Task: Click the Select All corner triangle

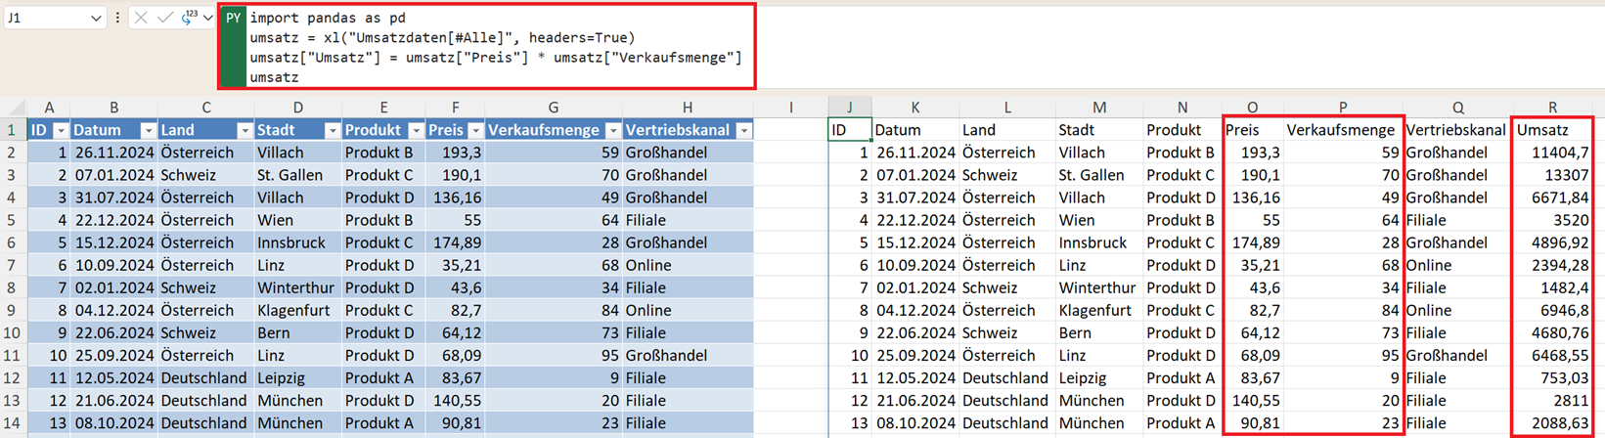Action: tap(16, 108)
